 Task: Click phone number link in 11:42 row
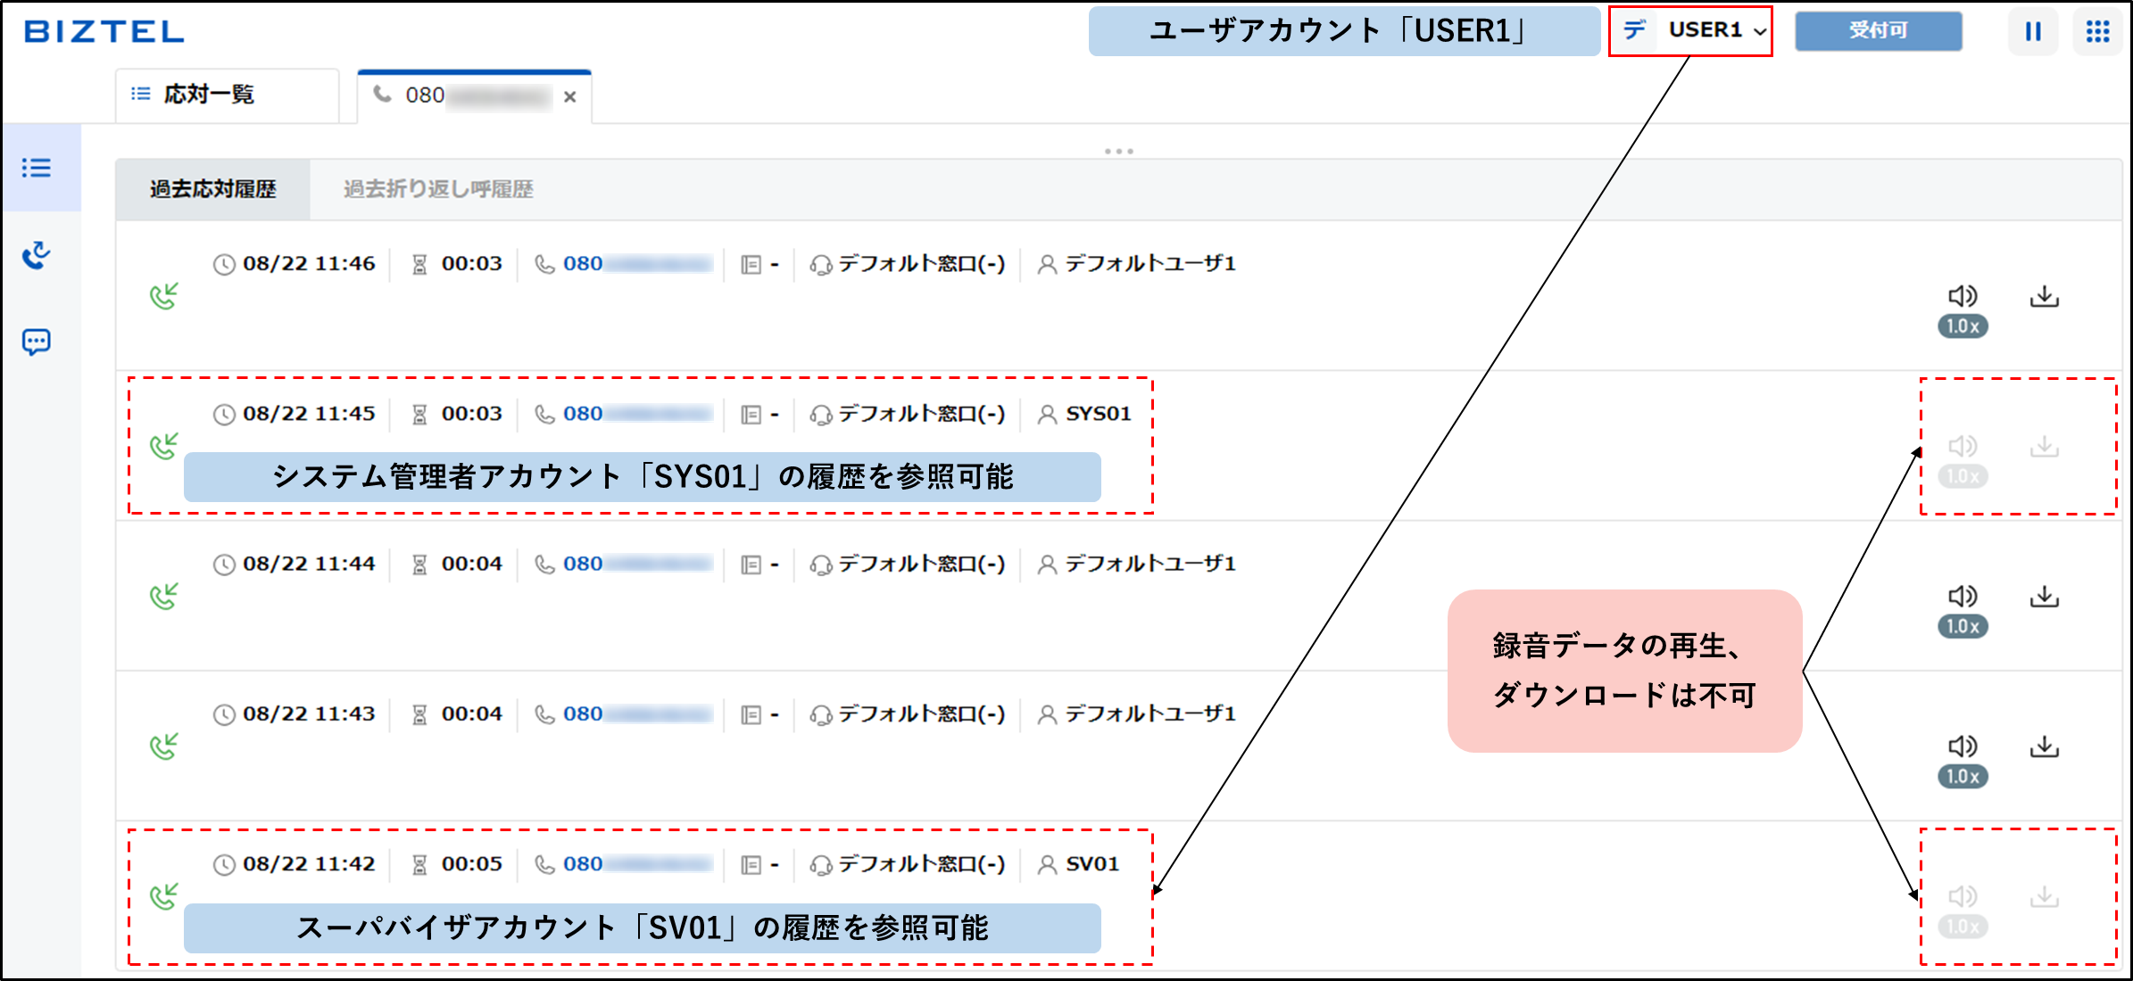click(637, 864)
